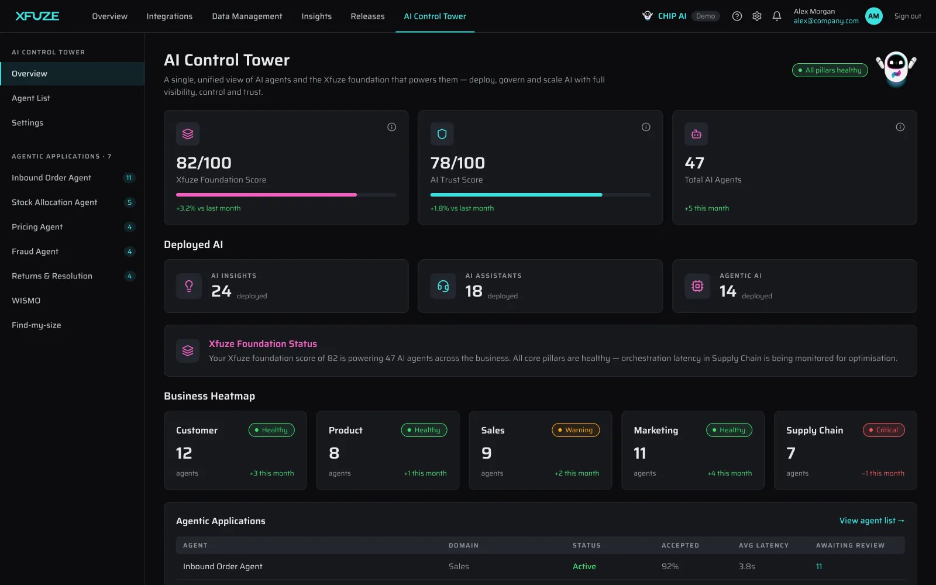The height and width of the screenshot is (585, 936).
Task: Select Overview in the sidebar
Action: coord(73,74)
